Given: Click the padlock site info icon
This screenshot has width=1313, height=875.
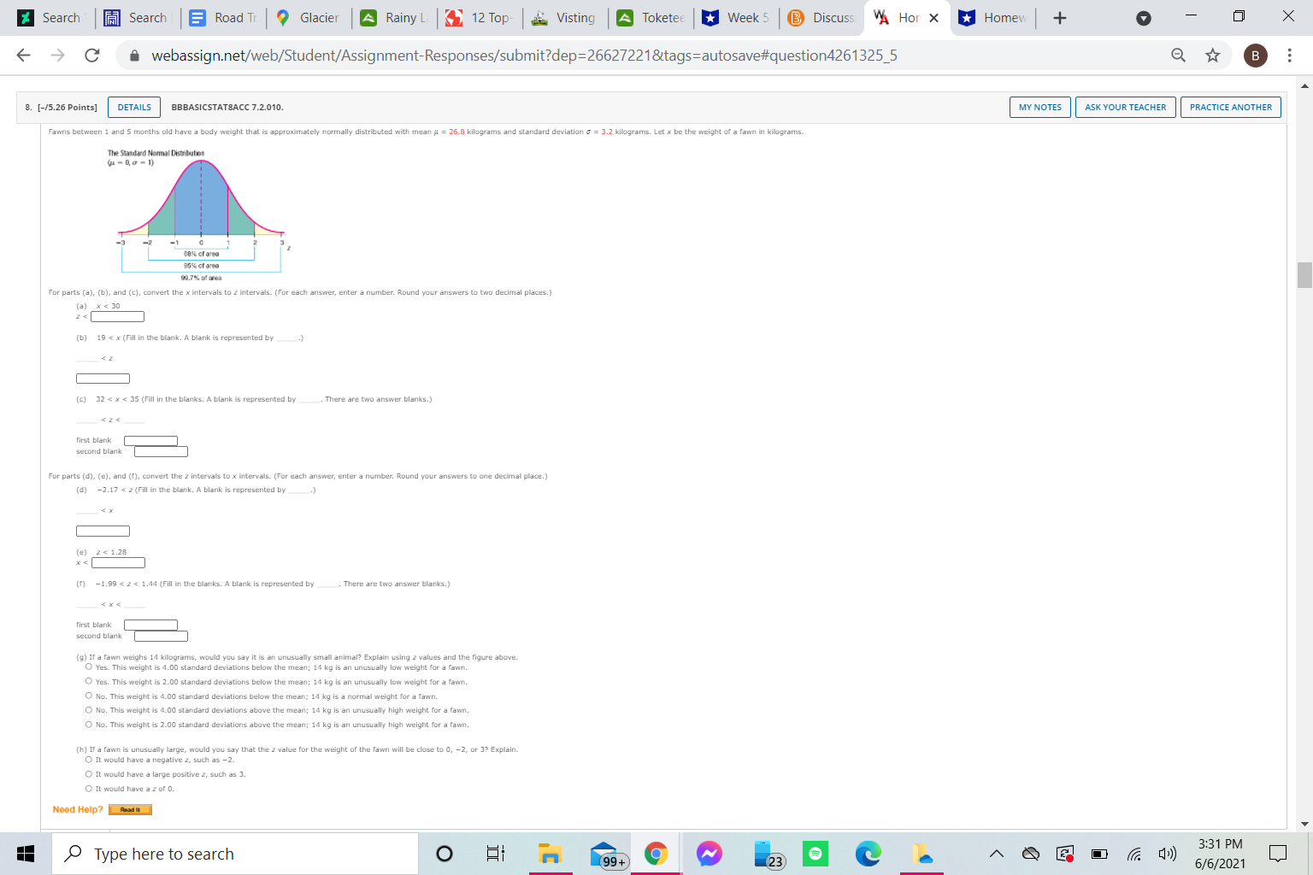Looking at the screenshot, I should [134, 56].
